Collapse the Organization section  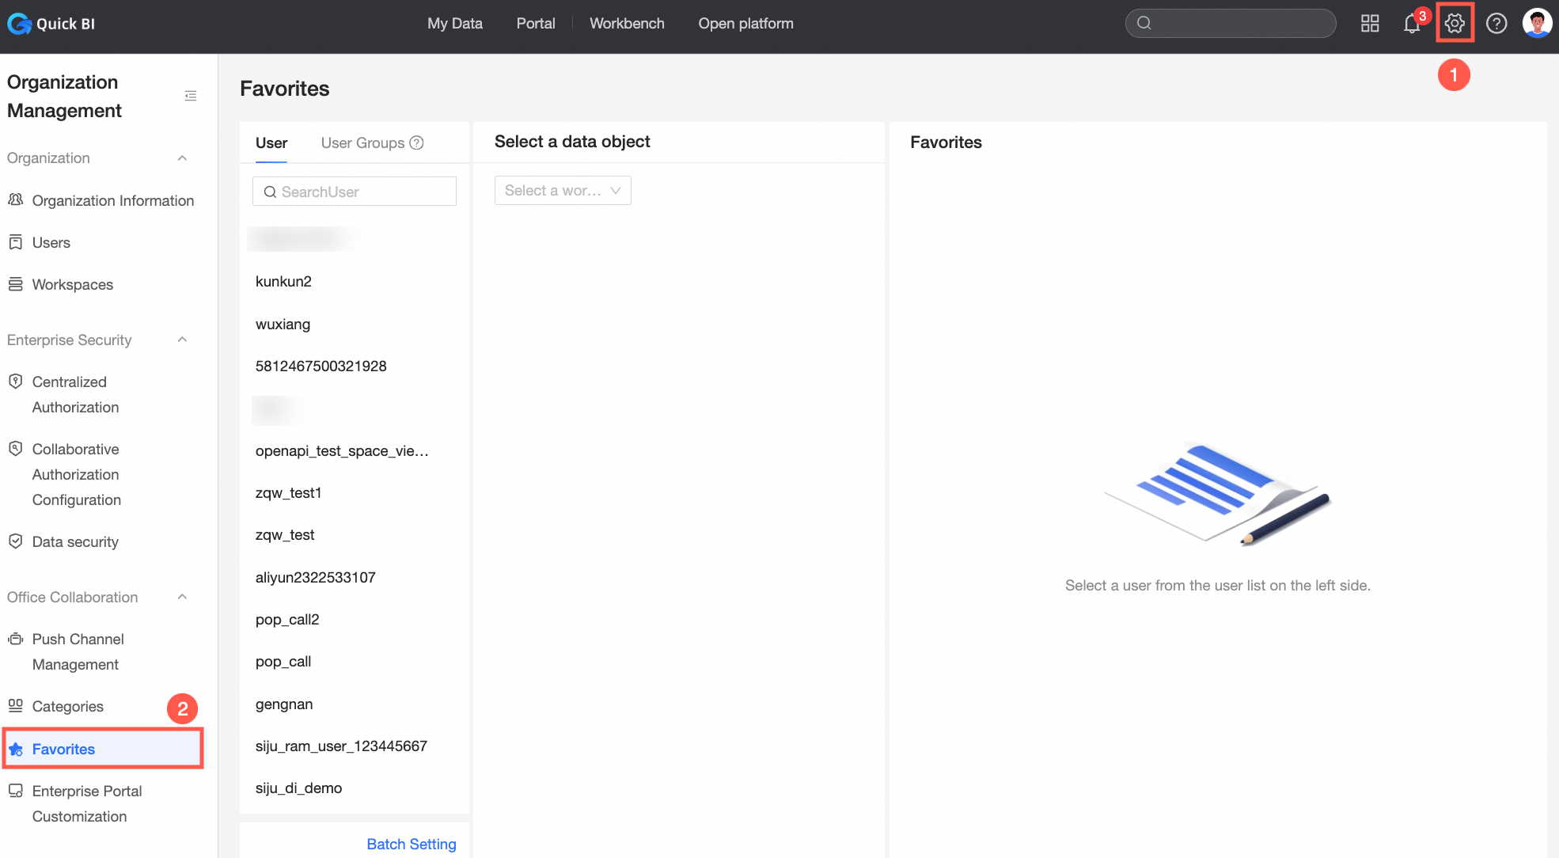(182, 158)
